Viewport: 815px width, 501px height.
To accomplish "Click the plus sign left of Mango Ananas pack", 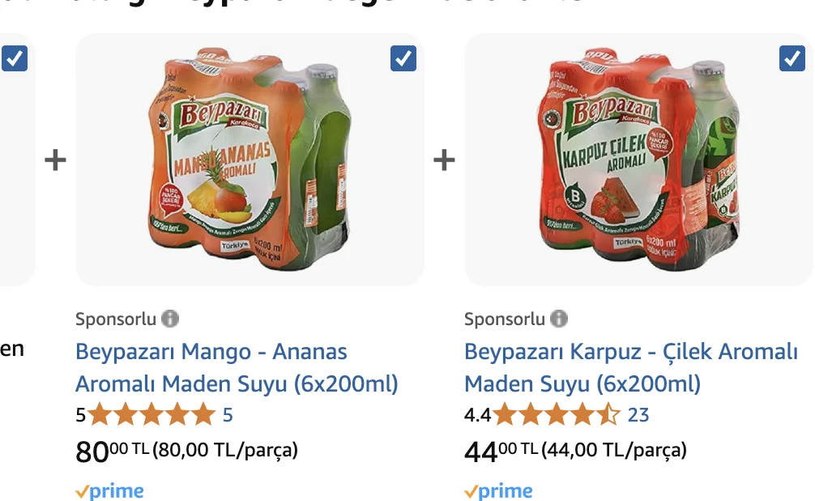I will click(55, 160).
